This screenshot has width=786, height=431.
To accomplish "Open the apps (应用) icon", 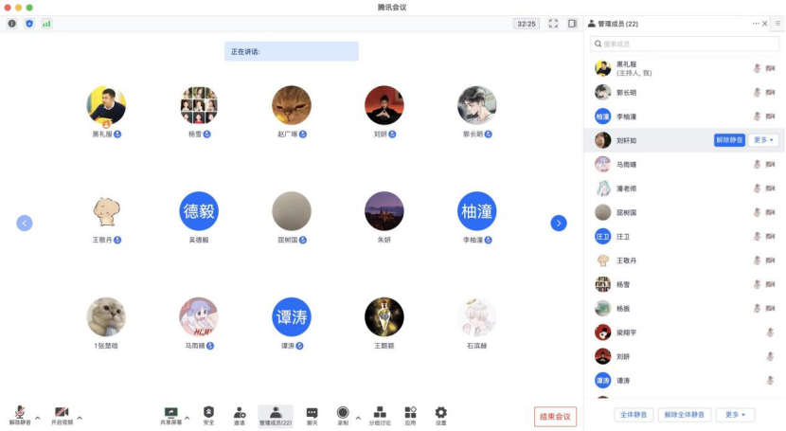I will click(x=410, y=415).
